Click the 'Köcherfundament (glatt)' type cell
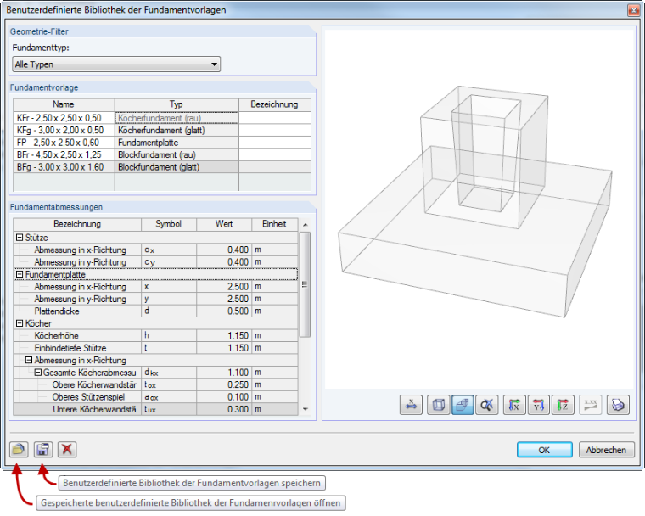 point(177,131)
